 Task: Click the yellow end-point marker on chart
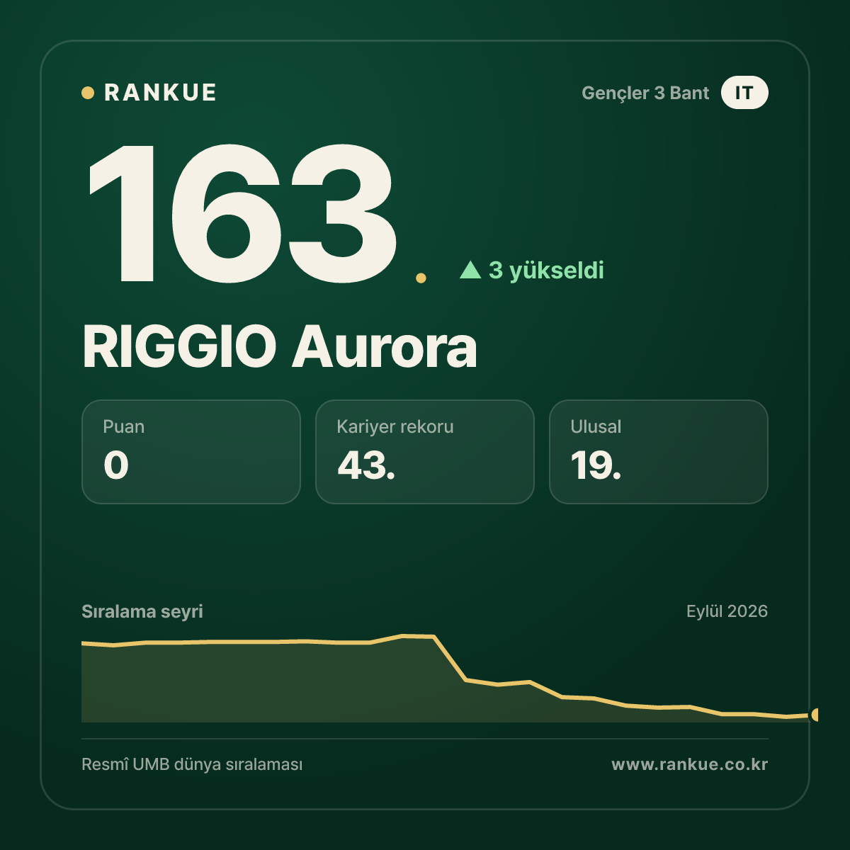[x=815, y=715]
